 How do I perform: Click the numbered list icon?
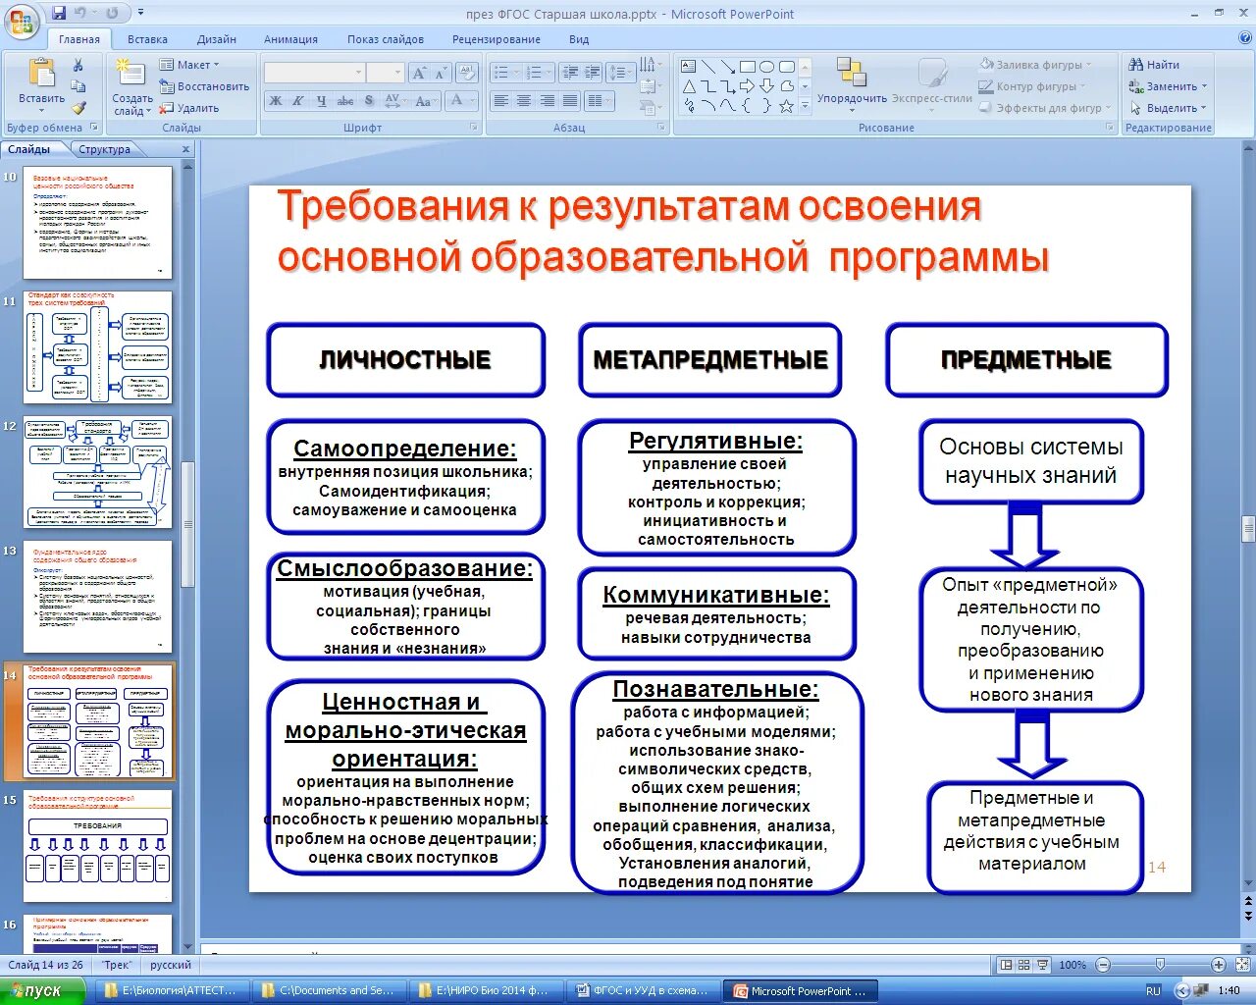(x=534, y=73)
